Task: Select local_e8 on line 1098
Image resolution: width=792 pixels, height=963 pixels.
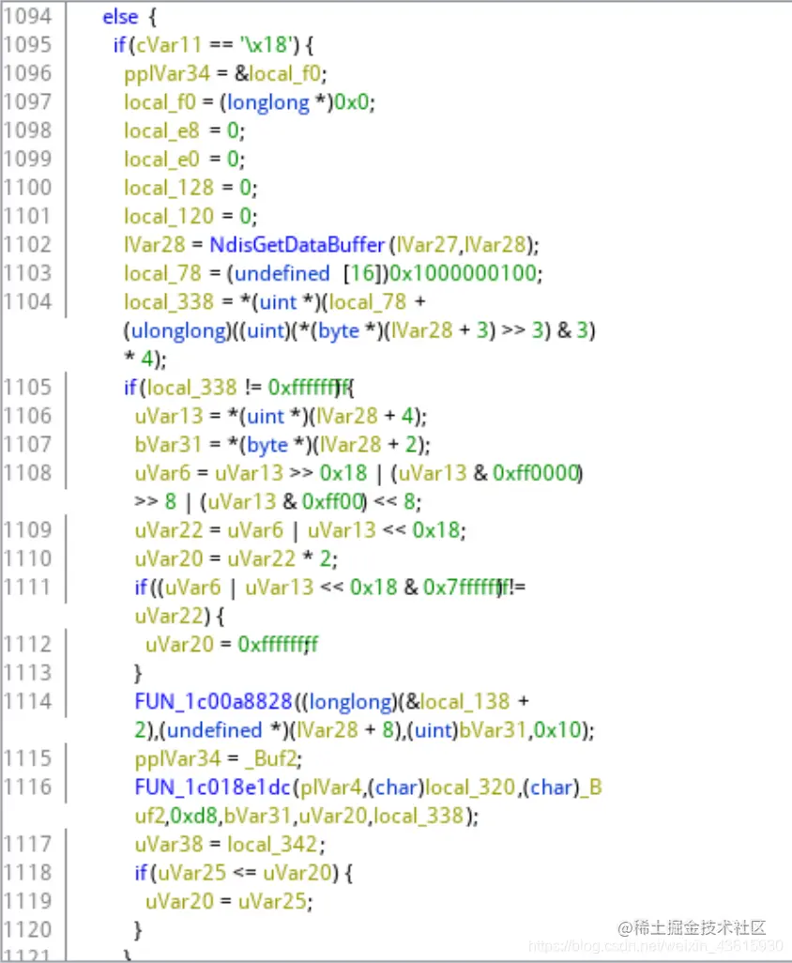Action: point(162,130)
